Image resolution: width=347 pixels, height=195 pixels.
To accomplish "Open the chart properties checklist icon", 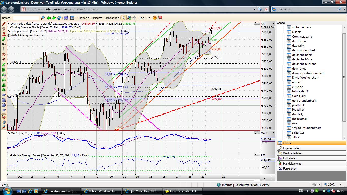I will tap(72, 18).
